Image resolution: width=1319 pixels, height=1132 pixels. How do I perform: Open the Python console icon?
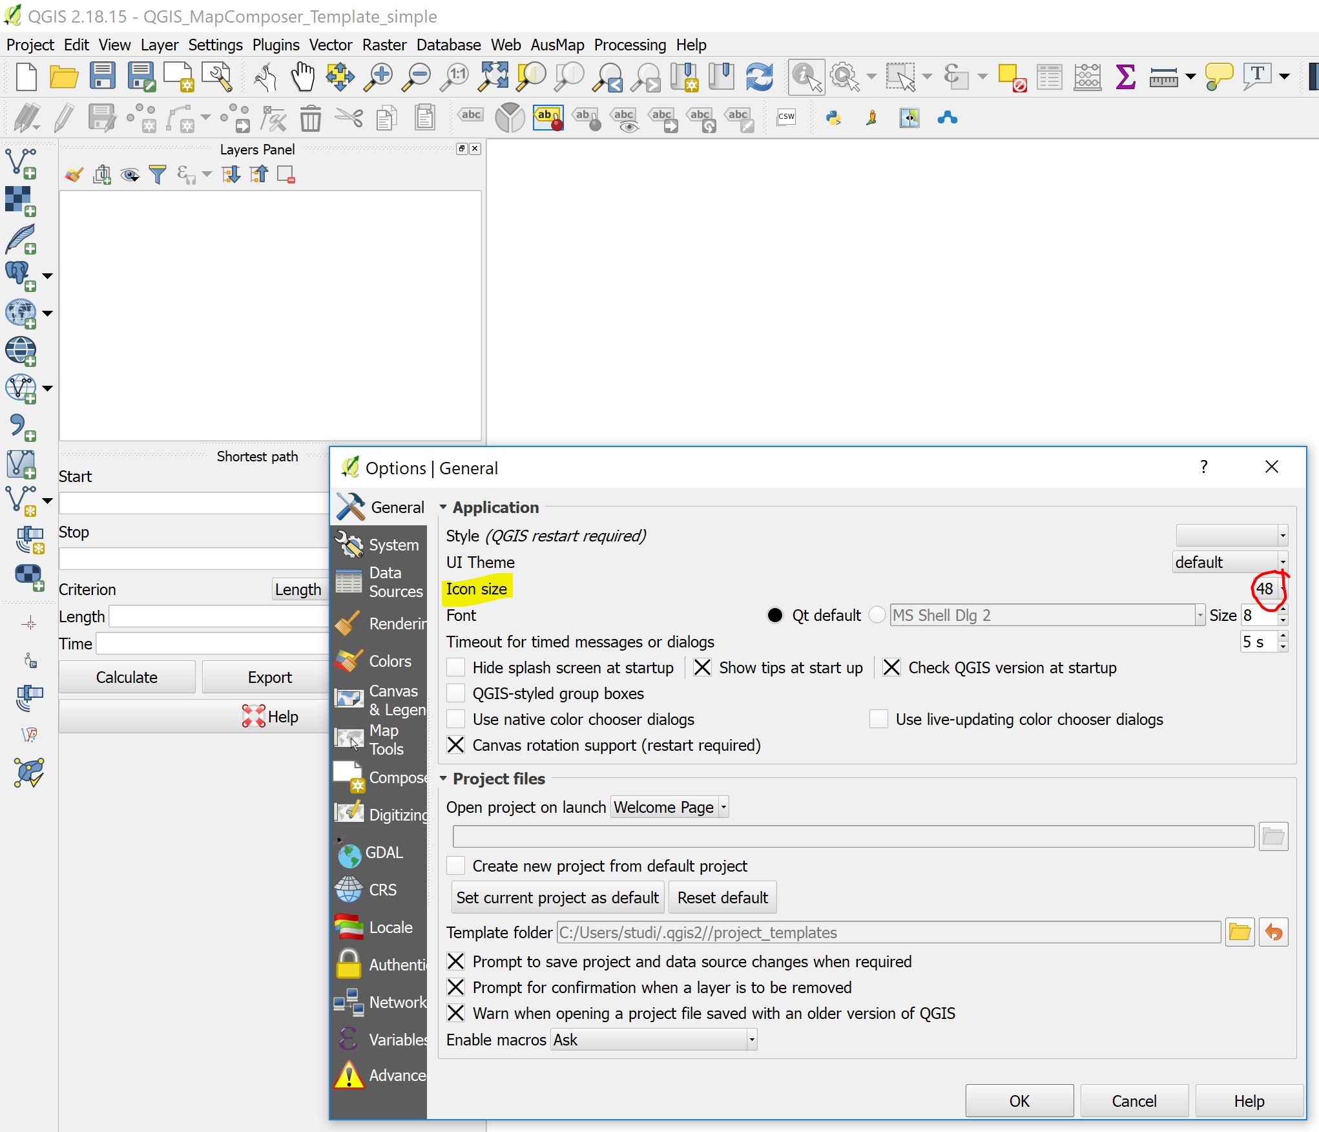833,118
